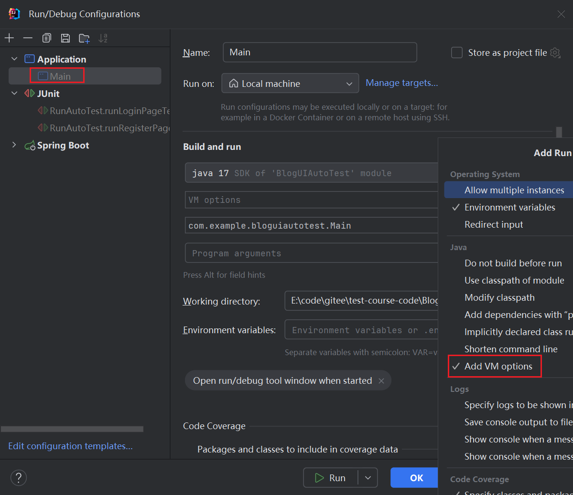573x495 pixels.
Task: Collapse the JUnit node
Action: 14,93
